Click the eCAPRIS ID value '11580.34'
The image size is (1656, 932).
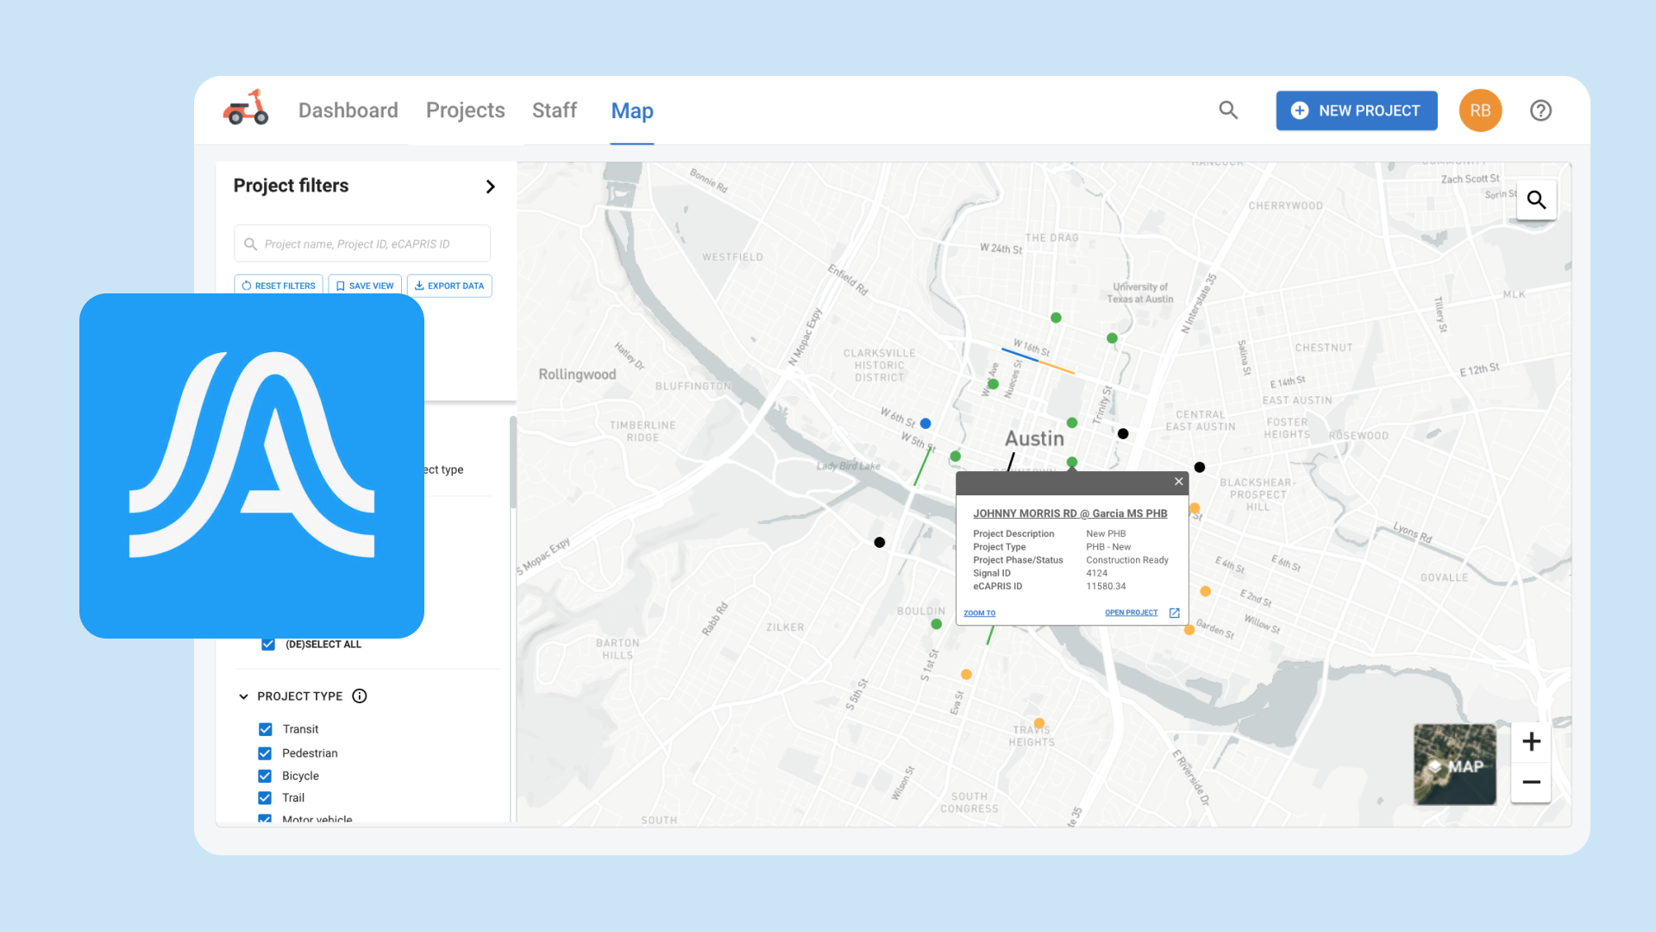coord(1106,587)
